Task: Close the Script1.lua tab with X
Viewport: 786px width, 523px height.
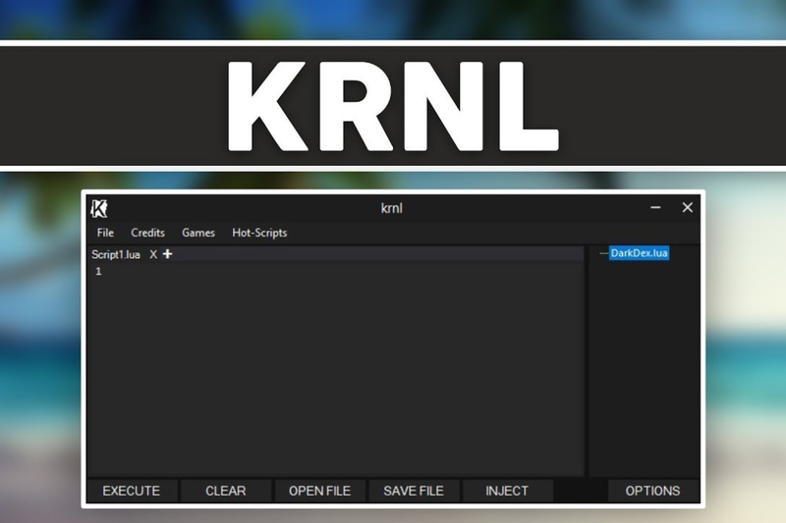Action: point(153,254)
